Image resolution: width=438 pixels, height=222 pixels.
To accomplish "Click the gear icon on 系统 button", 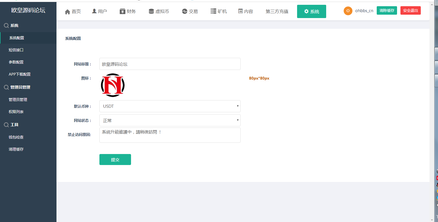I will 306,11.
